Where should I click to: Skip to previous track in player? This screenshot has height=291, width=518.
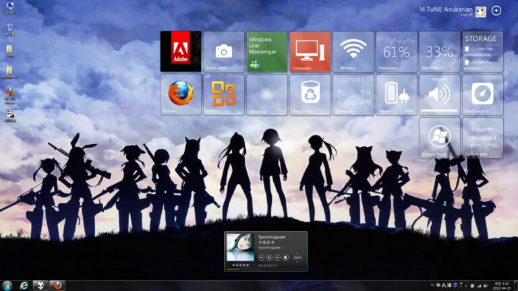pos(261,257)
